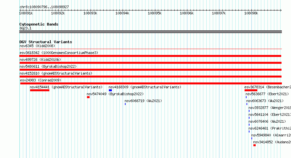Click the red bar under nsv4154441

pyautogui.click(x=40, y=90)
